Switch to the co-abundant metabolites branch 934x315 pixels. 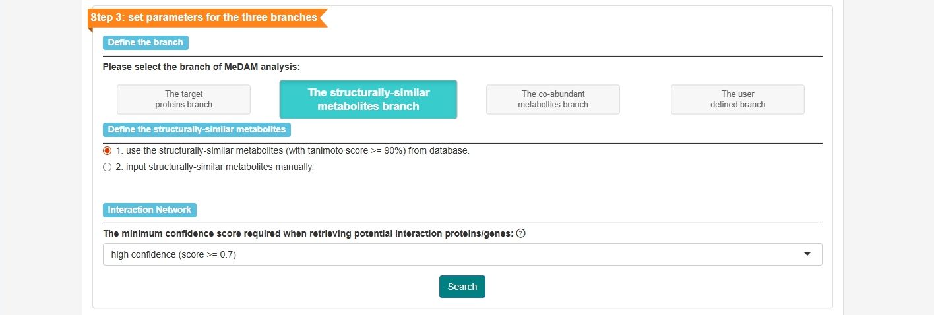tap(553, 100)
